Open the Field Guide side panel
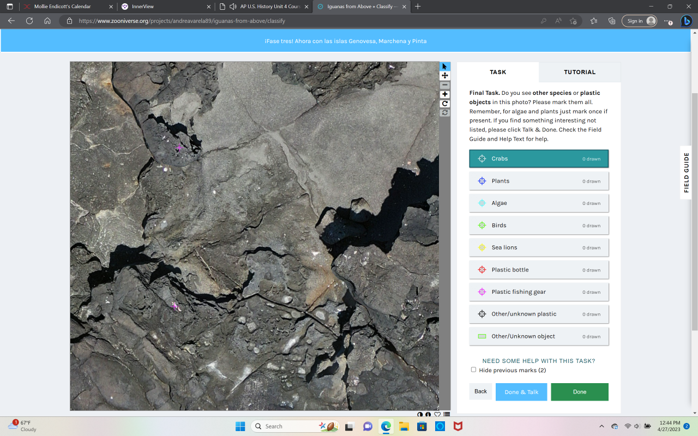Screen dimensions: 698x436 click(x=686, y=172)
